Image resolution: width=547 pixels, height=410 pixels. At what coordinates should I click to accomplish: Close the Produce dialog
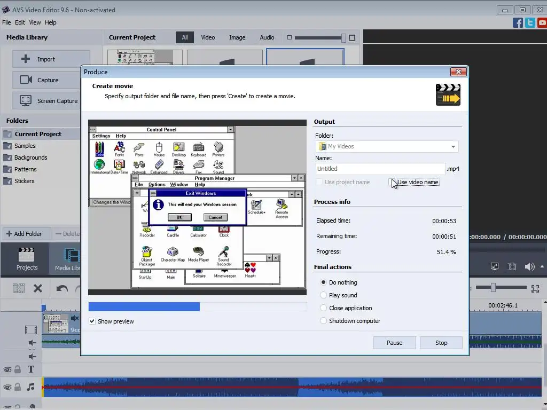point(458,72)
